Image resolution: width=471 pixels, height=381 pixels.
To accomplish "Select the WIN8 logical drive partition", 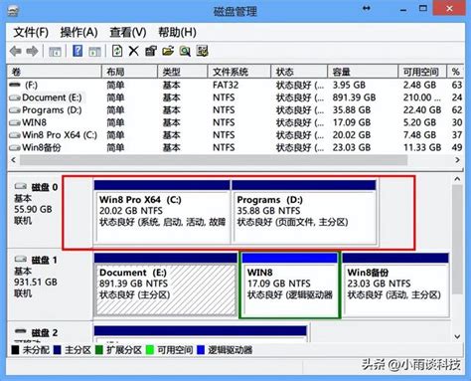I will [x=290, y=285].
